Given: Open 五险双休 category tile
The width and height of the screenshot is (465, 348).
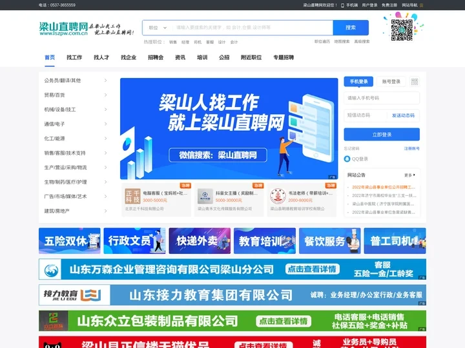Looking at the screenshot, I should (x=70, y=241).
